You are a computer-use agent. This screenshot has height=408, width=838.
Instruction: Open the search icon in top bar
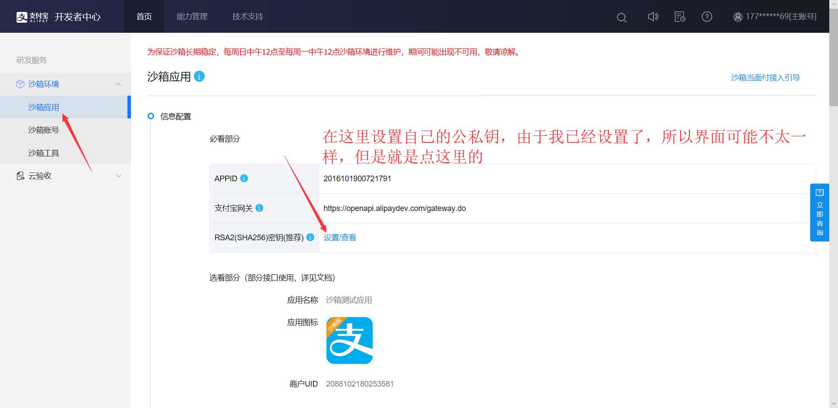click(x=622, y=17)
